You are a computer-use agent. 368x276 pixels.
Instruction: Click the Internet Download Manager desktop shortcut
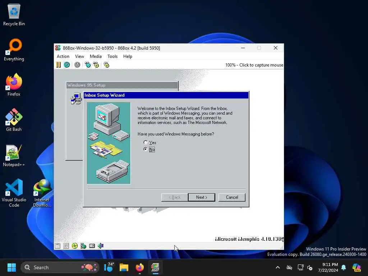click(42, 193)
